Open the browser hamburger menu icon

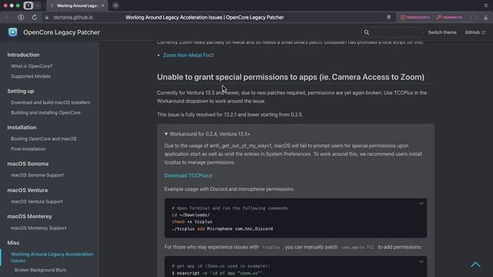pyautogui.click(x=486, y=5)
